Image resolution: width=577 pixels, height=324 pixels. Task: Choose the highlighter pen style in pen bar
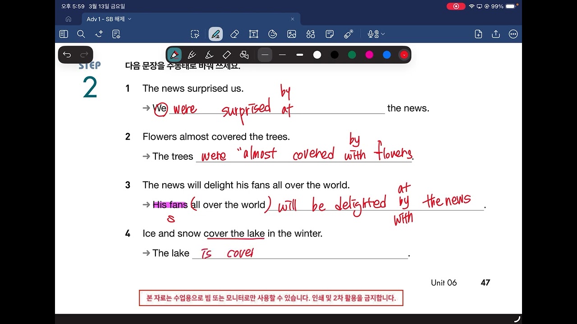[x=227, y=55]
